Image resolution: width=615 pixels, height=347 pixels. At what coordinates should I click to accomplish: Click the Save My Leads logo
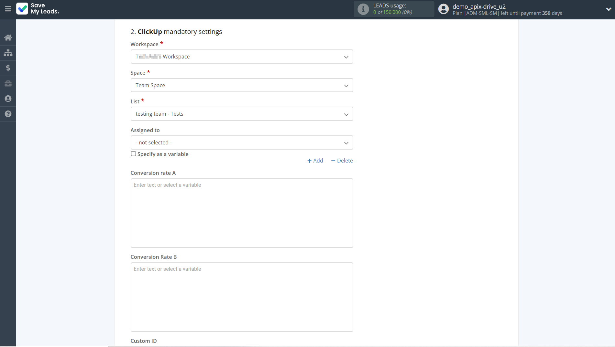click(38, 9)
